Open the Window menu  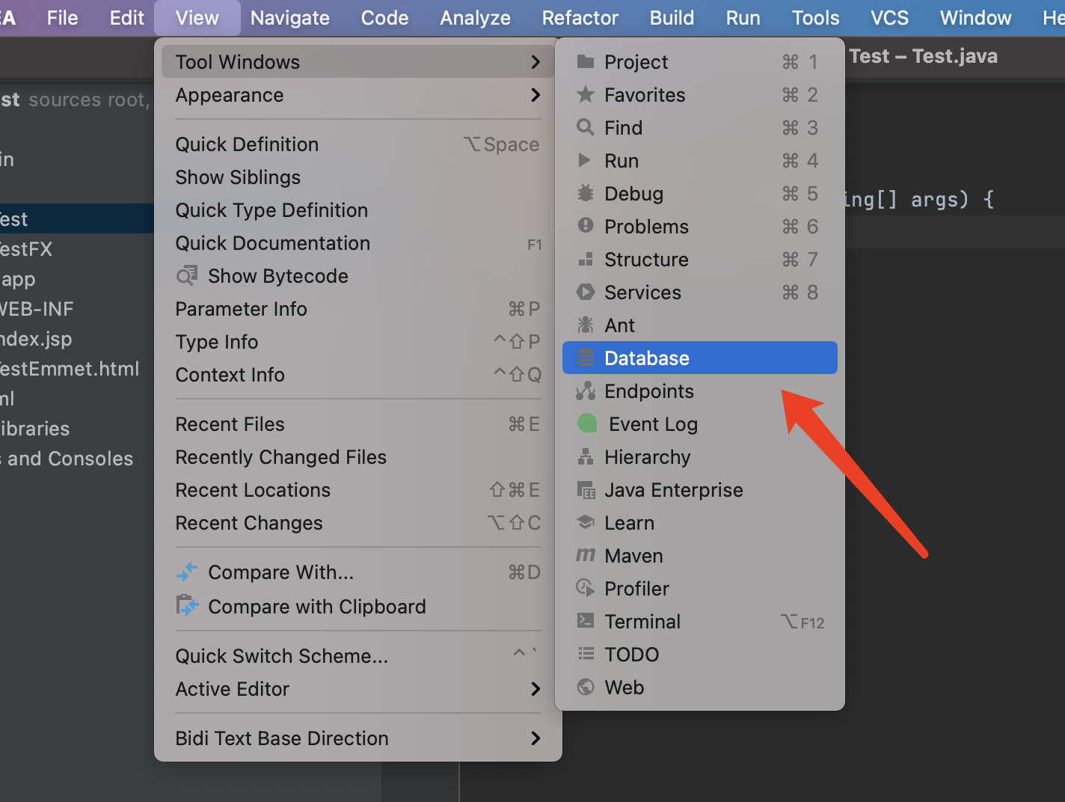click(975, 18)
